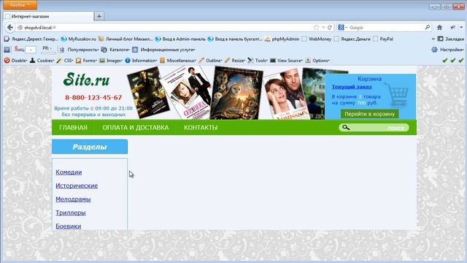467x263 pixels.
Task: Click the Яндекс ТИЦ value box
Action: click(31, 50)
